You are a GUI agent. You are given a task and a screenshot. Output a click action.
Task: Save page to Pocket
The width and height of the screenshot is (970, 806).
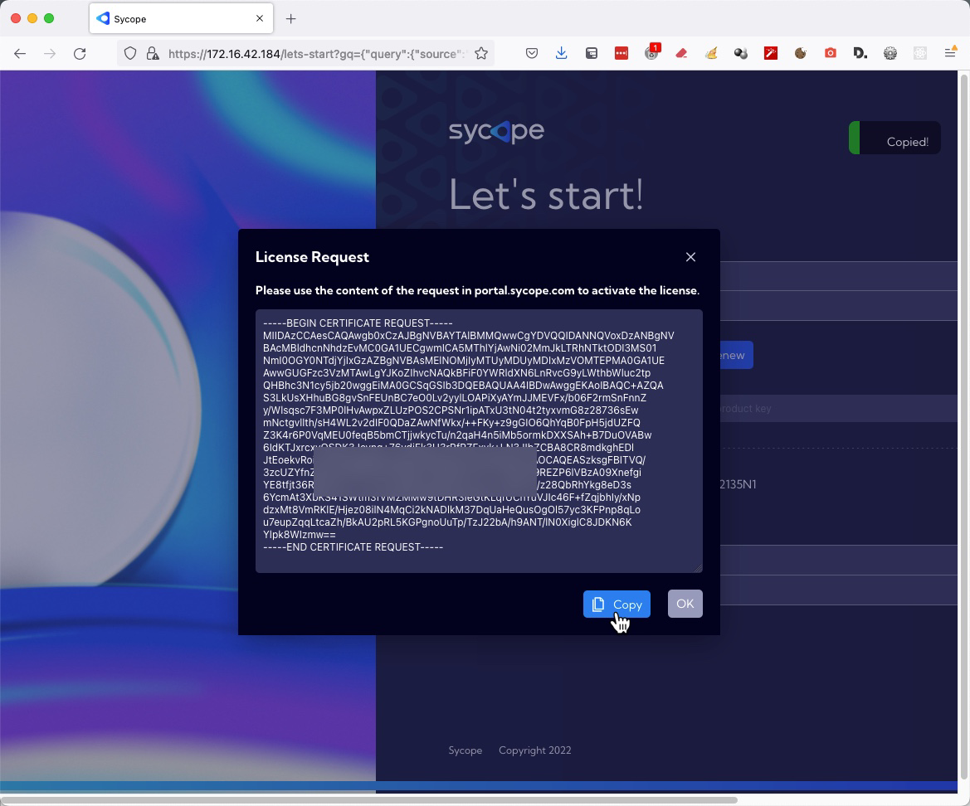[x=531, y=54]
